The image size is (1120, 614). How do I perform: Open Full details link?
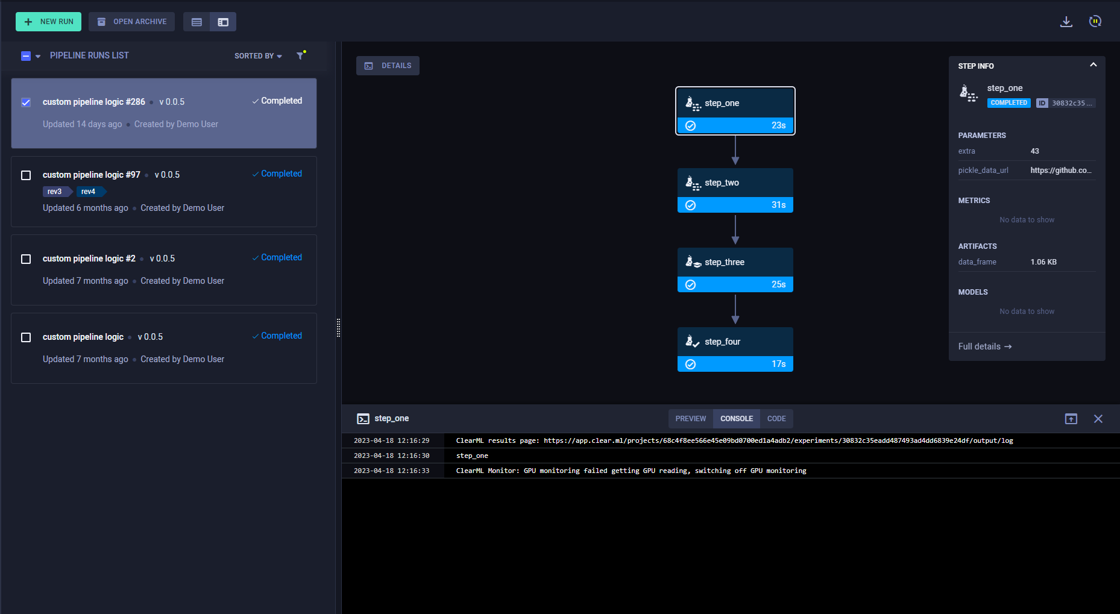(984, 346)
